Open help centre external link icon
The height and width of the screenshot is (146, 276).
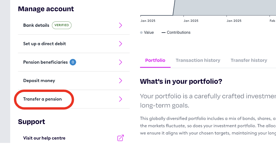[120, 138]
